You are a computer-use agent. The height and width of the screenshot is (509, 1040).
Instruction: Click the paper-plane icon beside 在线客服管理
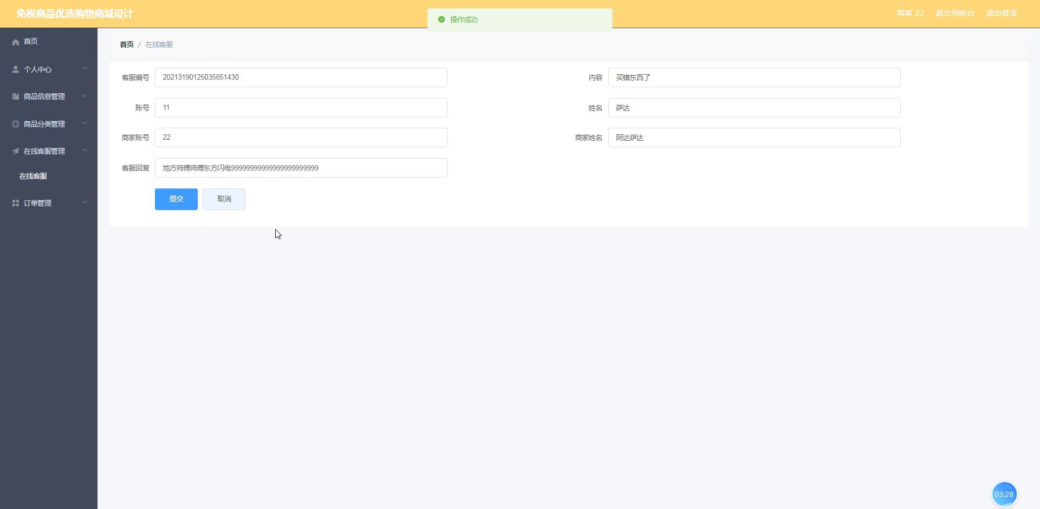[x=16, y=151]
